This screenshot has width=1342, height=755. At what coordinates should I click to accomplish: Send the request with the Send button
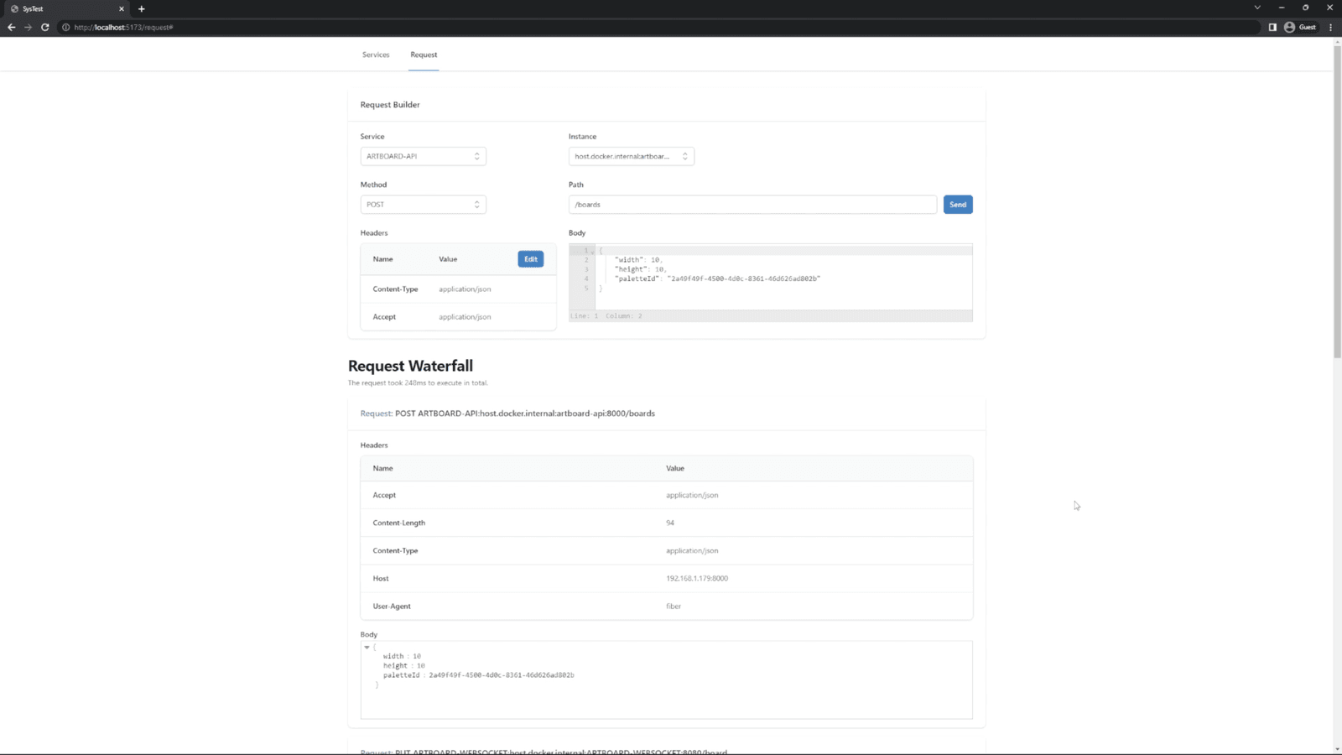958,204
